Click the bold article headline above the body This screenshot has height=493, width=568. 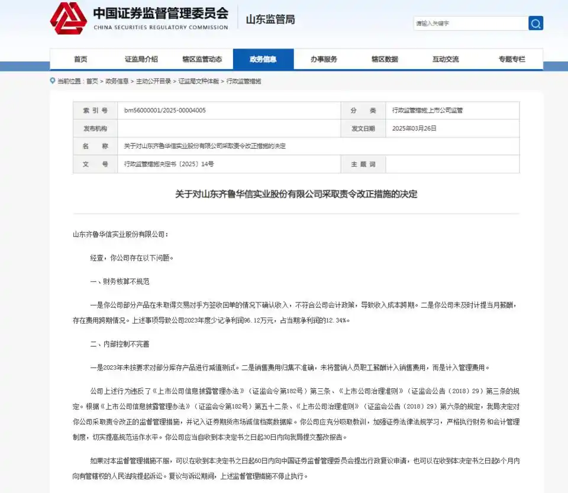point(296,194)
